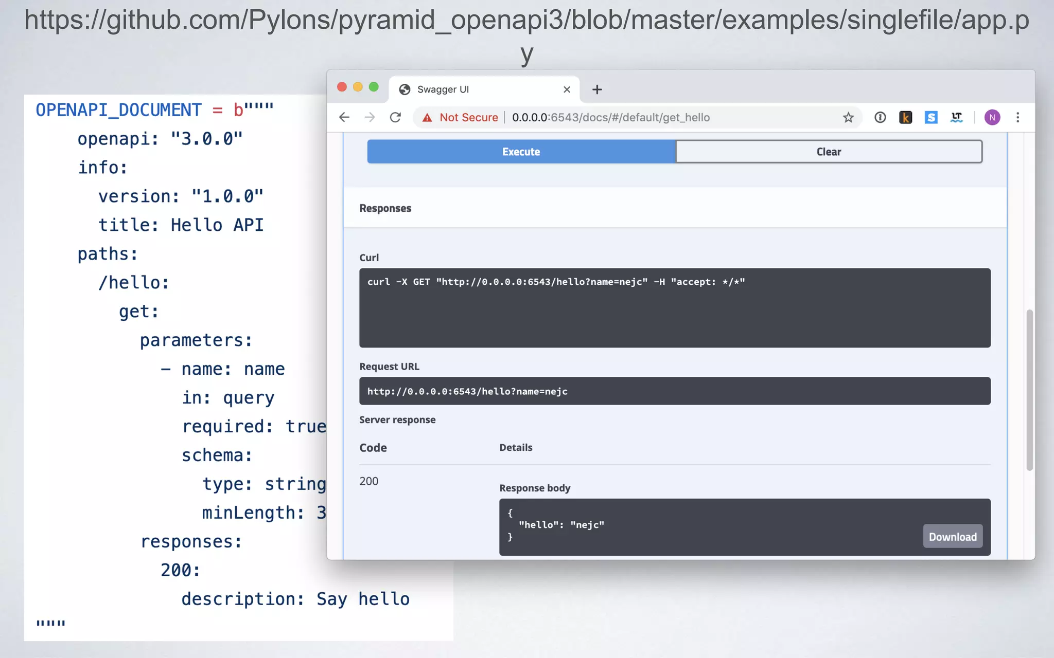Open a new browser tab
The height and width of the screenshot is (658, 1054).
click(x=597, y=89)
